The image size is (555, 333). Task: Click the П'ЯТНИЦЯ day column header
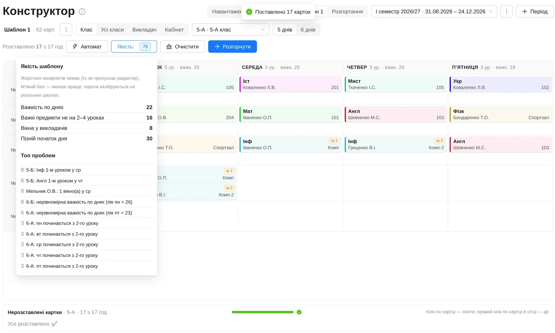coord(500,67)
